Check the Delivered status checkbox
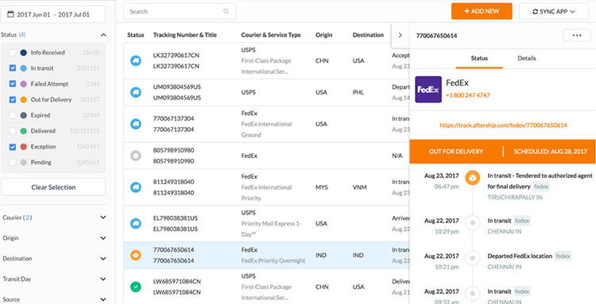This screenshot has width=596, height=304. 13,131
